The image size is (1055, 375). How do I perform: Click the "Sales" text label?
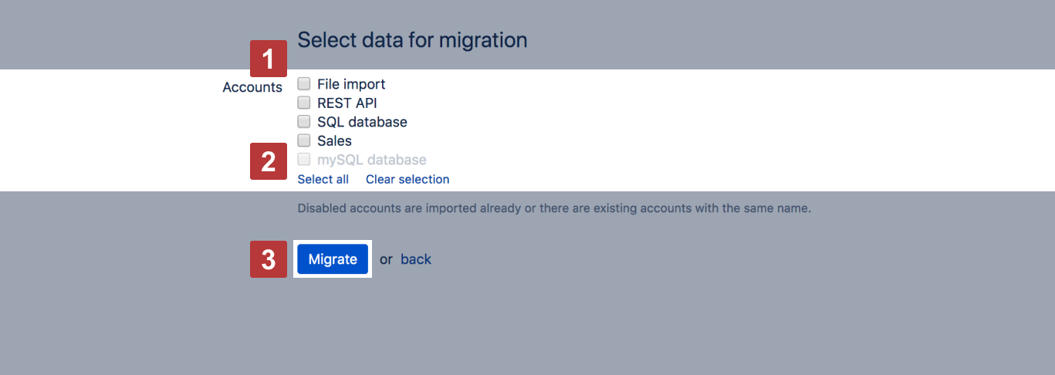pyautogui.click(x=334, y=141)
